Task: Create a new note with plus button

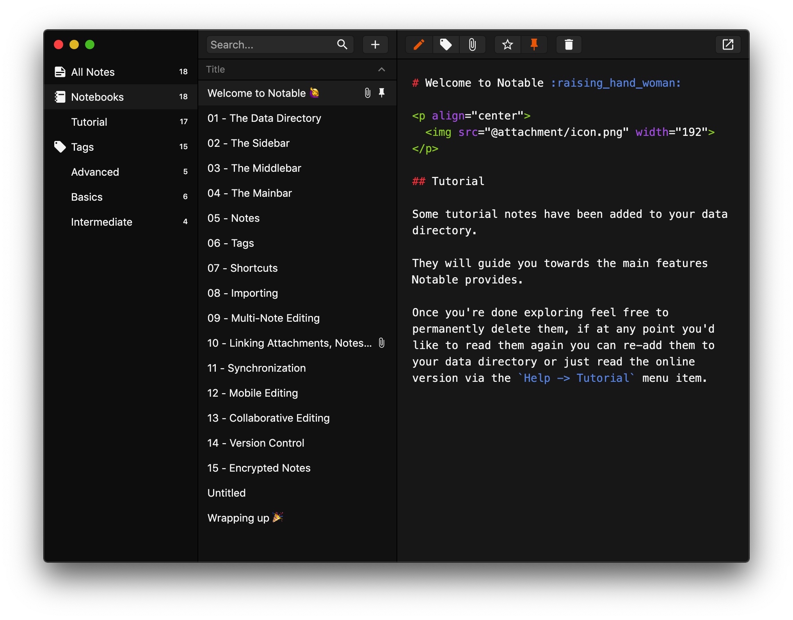Action: click(x=375, y=45)
